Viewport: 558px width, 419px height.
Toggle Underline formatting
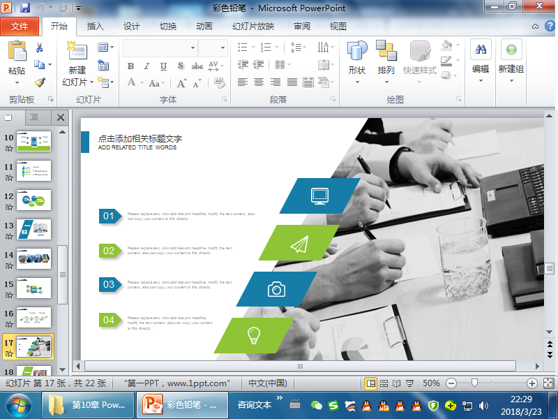164,66
